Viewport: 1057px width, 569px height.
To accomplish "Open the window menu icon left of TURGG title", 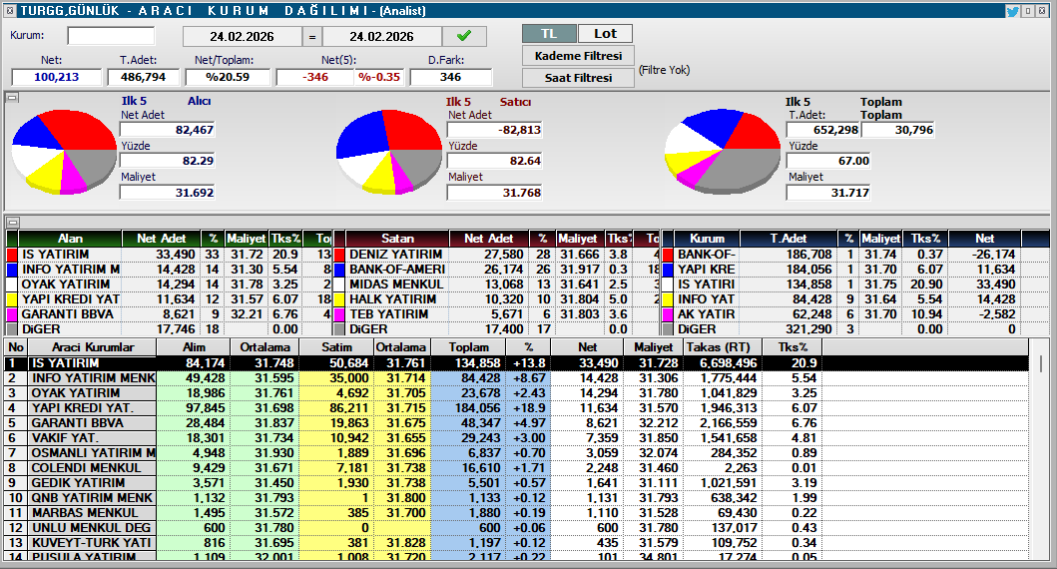I will click(9, 11).
